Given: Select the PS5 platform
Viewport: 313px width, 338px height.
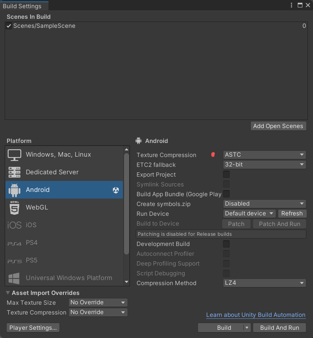Looking at the screenshot, I should pos(64,260).
